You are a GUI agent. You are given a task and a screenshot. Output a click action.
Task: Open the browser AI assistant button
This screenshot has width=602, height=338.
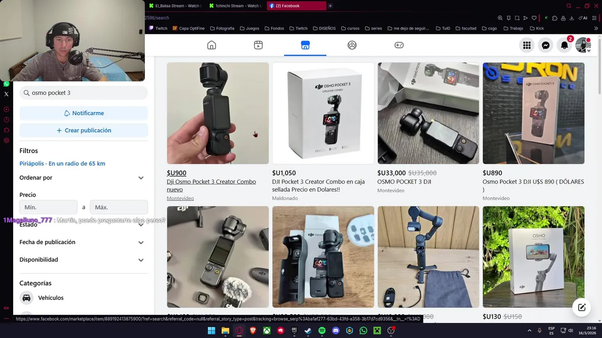583,18
